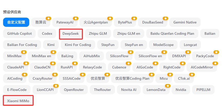
Task: Select PatewayAI provider chip
Action: (x=65, y=22)
